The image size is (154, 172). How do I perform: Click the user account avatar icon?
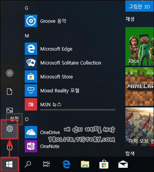click(x=10, y=73)
